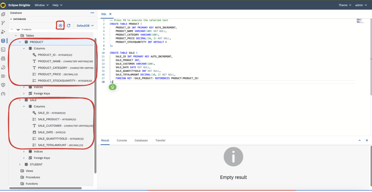Switch to the Console tab
372x192 pixels.
pos(122,140)
